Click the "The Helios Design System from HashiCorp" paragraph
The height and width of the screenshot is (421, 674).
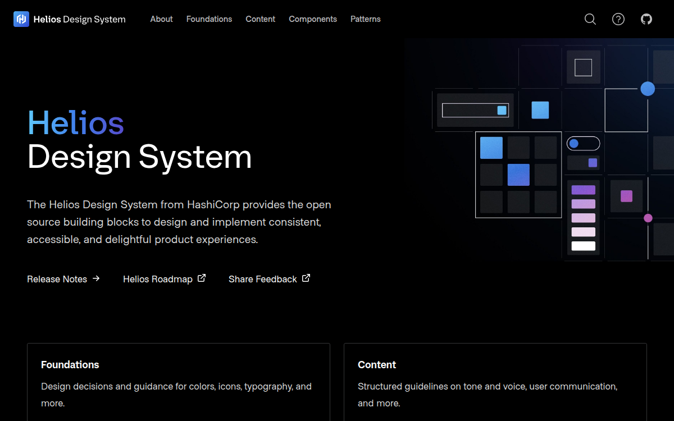(179, 222)
